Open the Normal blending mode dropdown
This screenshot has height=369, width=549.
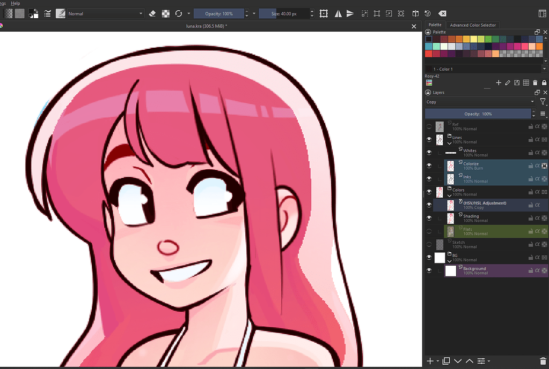click(105, 13)
